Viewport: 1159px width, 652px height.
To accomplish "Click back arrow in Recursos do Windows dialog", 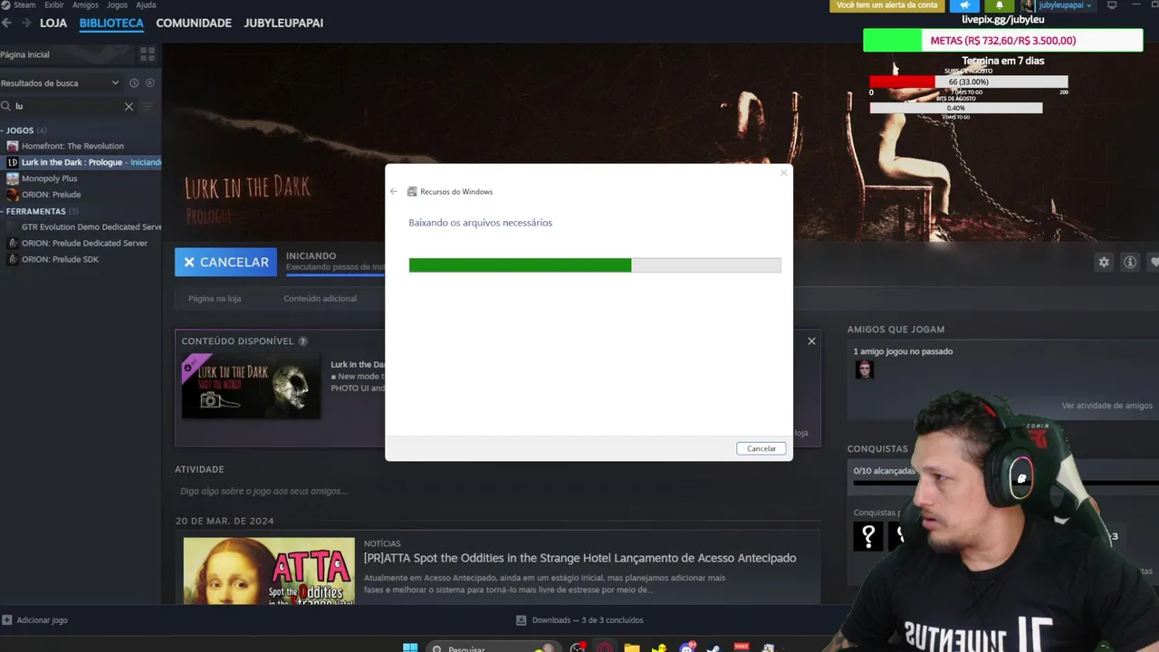I will 394,192.
